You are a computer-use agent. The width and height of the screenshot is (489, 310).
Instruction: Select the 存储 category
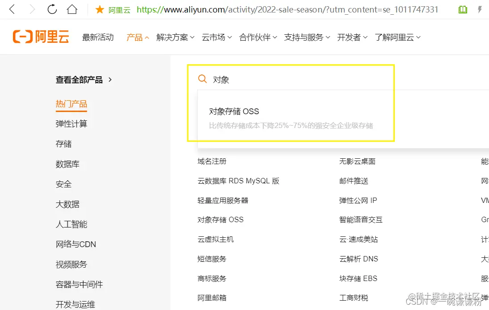coord(63,144)
